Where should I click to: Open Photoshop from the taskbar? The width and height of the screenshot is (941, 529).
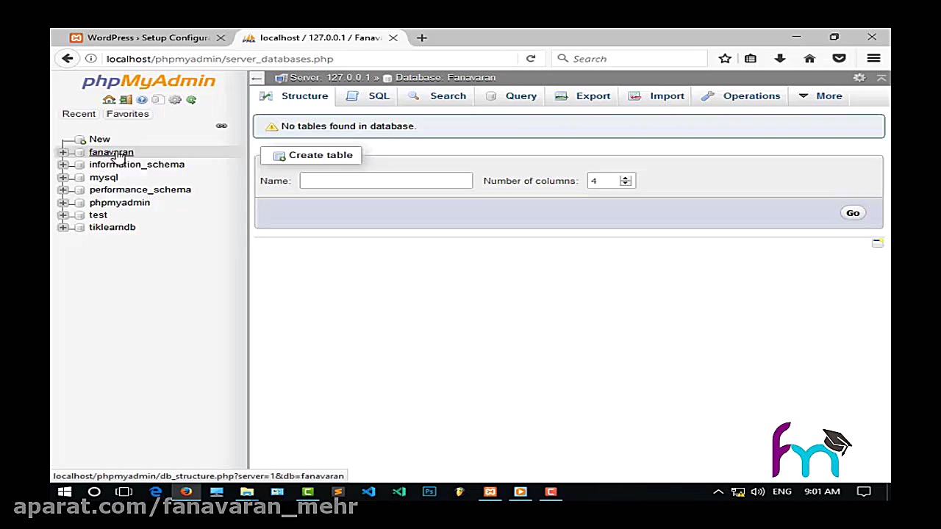[429, 492]
